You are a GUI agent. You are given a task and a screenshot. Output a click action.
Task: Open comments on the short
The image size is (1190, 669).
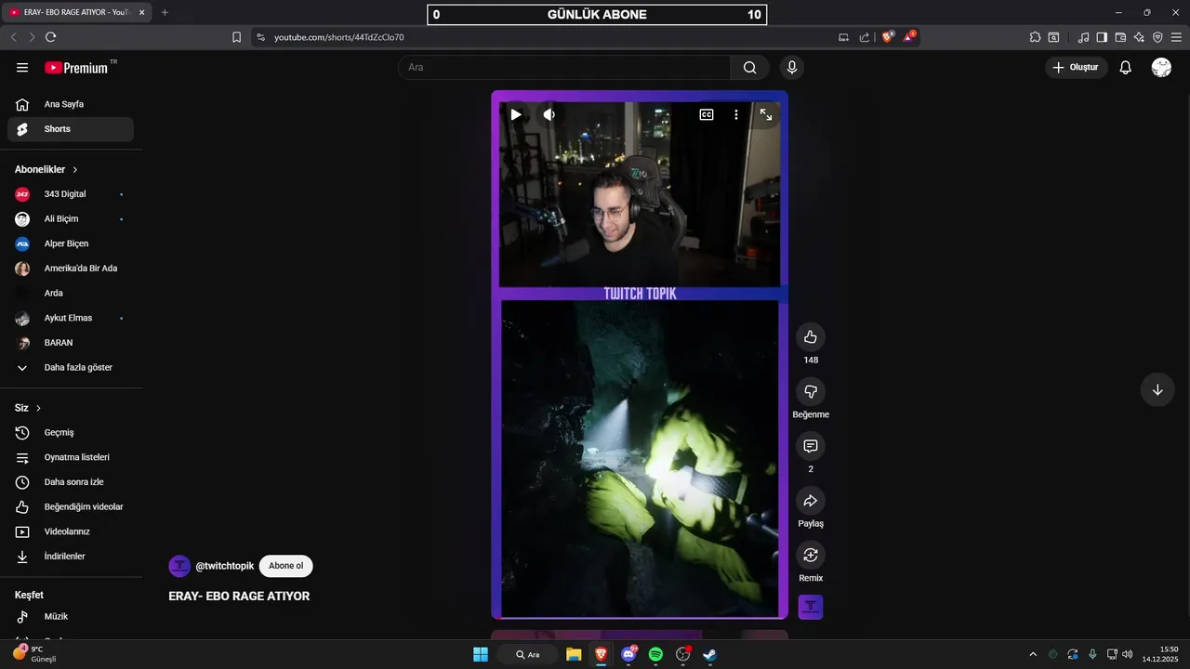(811, 446)
